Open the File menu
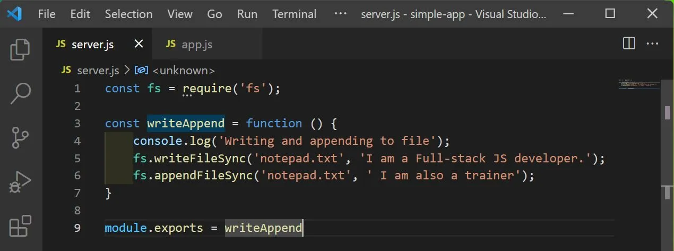 (x=47, y=14)
